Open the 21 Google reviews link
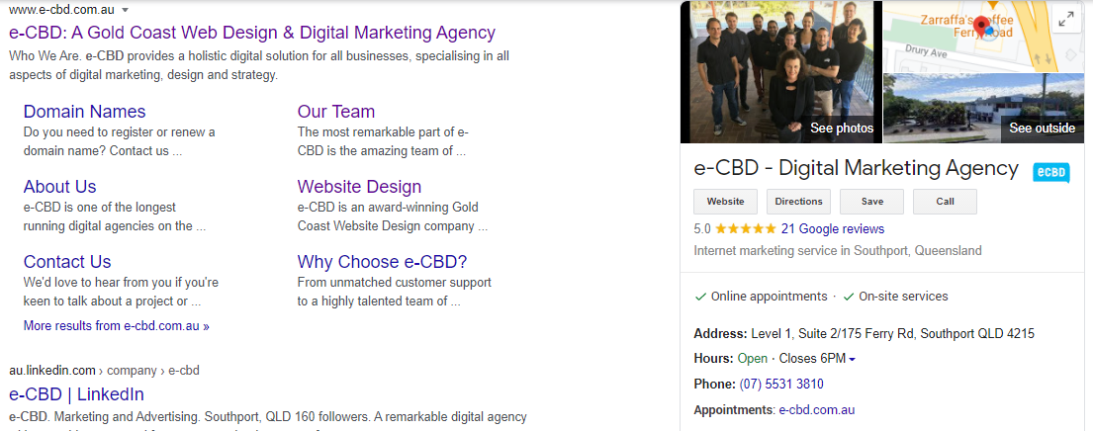The image size is (1093, 431). tap(833, 229)
